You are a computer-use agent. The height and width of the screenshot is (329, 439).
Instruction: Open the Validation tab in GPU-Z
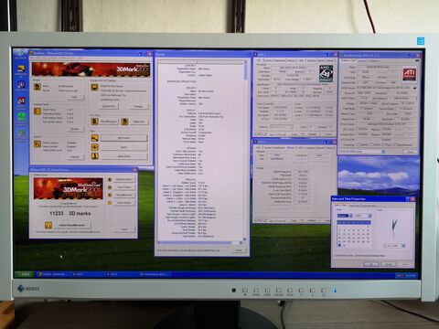coord(373,60)
